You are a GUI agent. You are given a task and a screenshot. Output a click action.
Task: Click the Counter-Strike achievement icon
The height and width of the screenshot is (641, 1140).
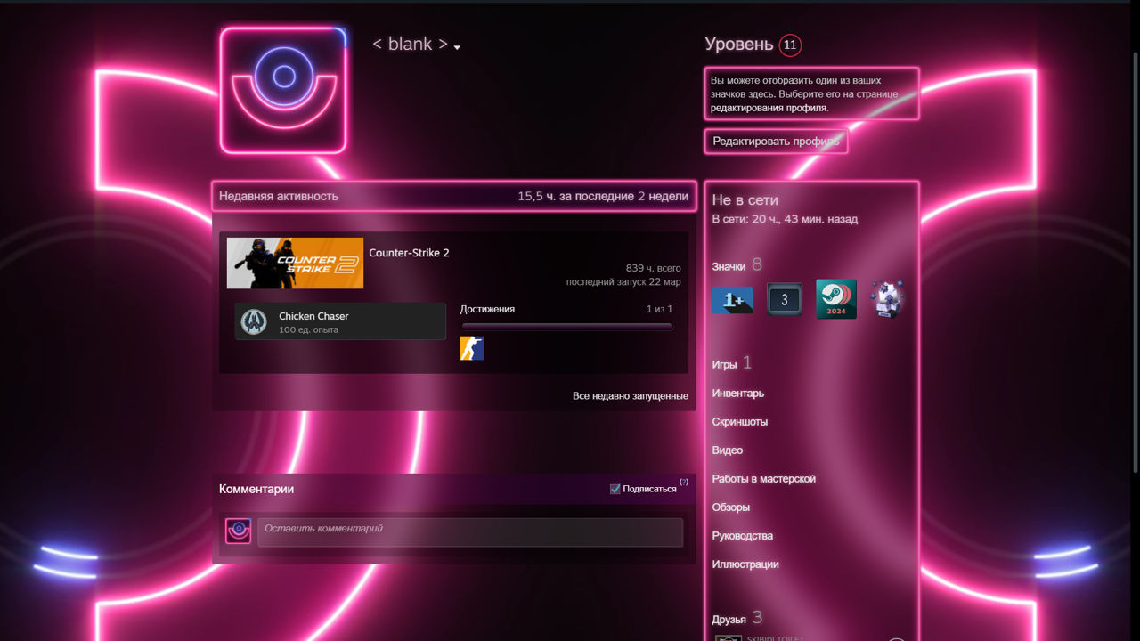click(x=472, y=348)
